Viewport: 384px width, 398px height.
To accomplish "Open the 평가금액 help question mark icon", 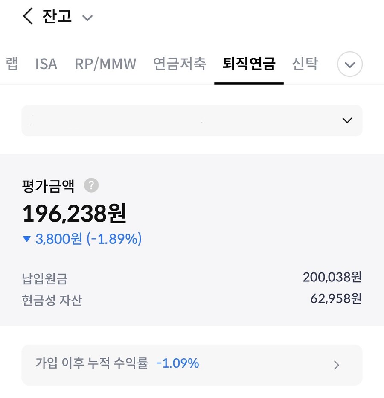I will tap(90, 185).
